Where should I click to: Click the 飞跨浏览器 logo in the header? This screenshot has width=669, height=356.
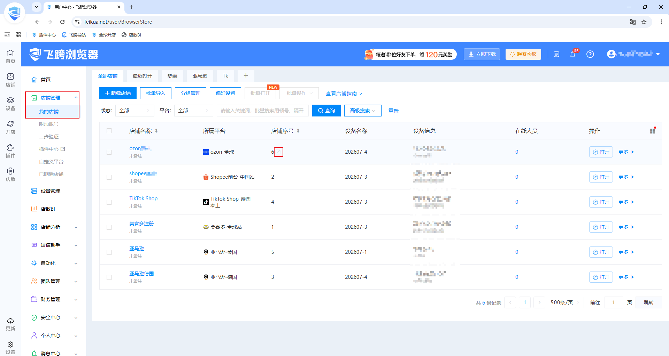(64, 54)
